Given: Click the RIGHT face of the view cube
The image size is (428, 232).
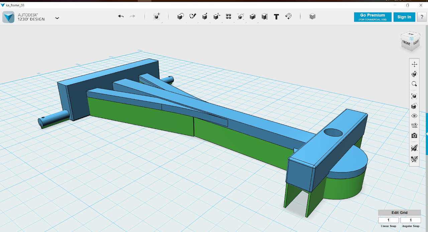Looking at the screenshot, I should [416, 43].
